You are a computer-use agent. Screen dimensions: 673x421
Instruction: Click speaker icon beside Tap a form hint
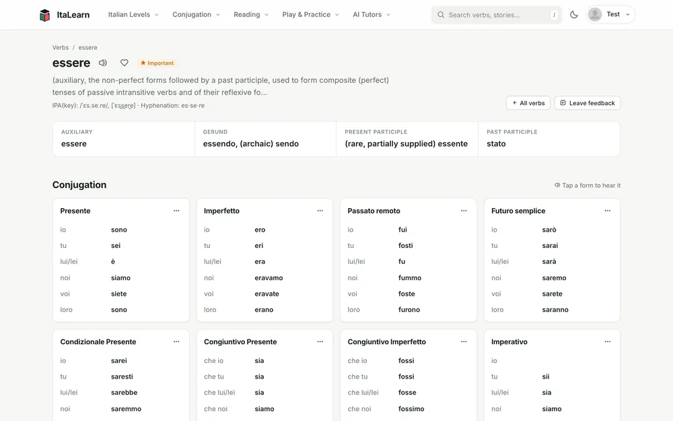(557, 185)
